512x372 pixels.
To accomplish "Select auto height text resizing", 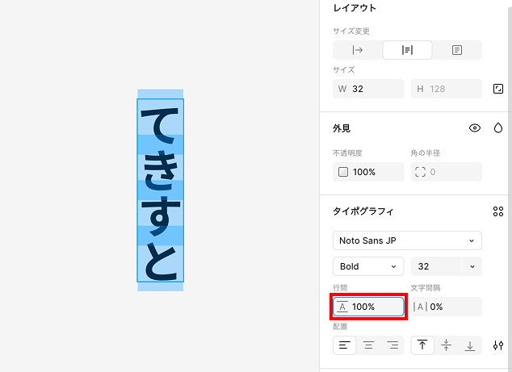I will 408,50.
